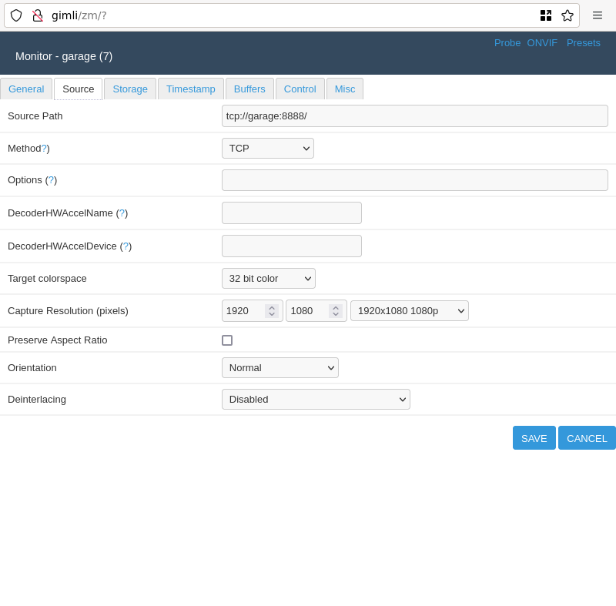Click the Method help question mark
Screen dimensions: 616x606
click(x=44, y=149)
